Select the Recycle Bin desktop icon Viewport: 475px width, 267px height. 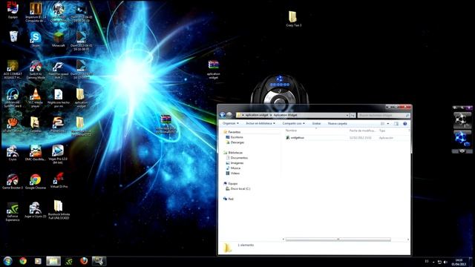click(x=13, y=36)
